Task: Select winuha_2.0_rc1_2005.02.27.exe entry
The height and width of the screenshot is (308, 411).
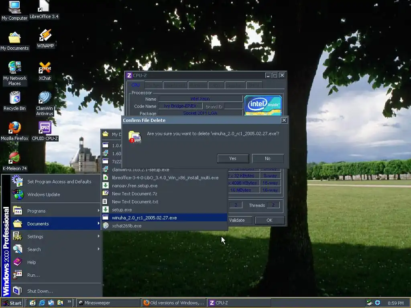Action: coord(164,218)
